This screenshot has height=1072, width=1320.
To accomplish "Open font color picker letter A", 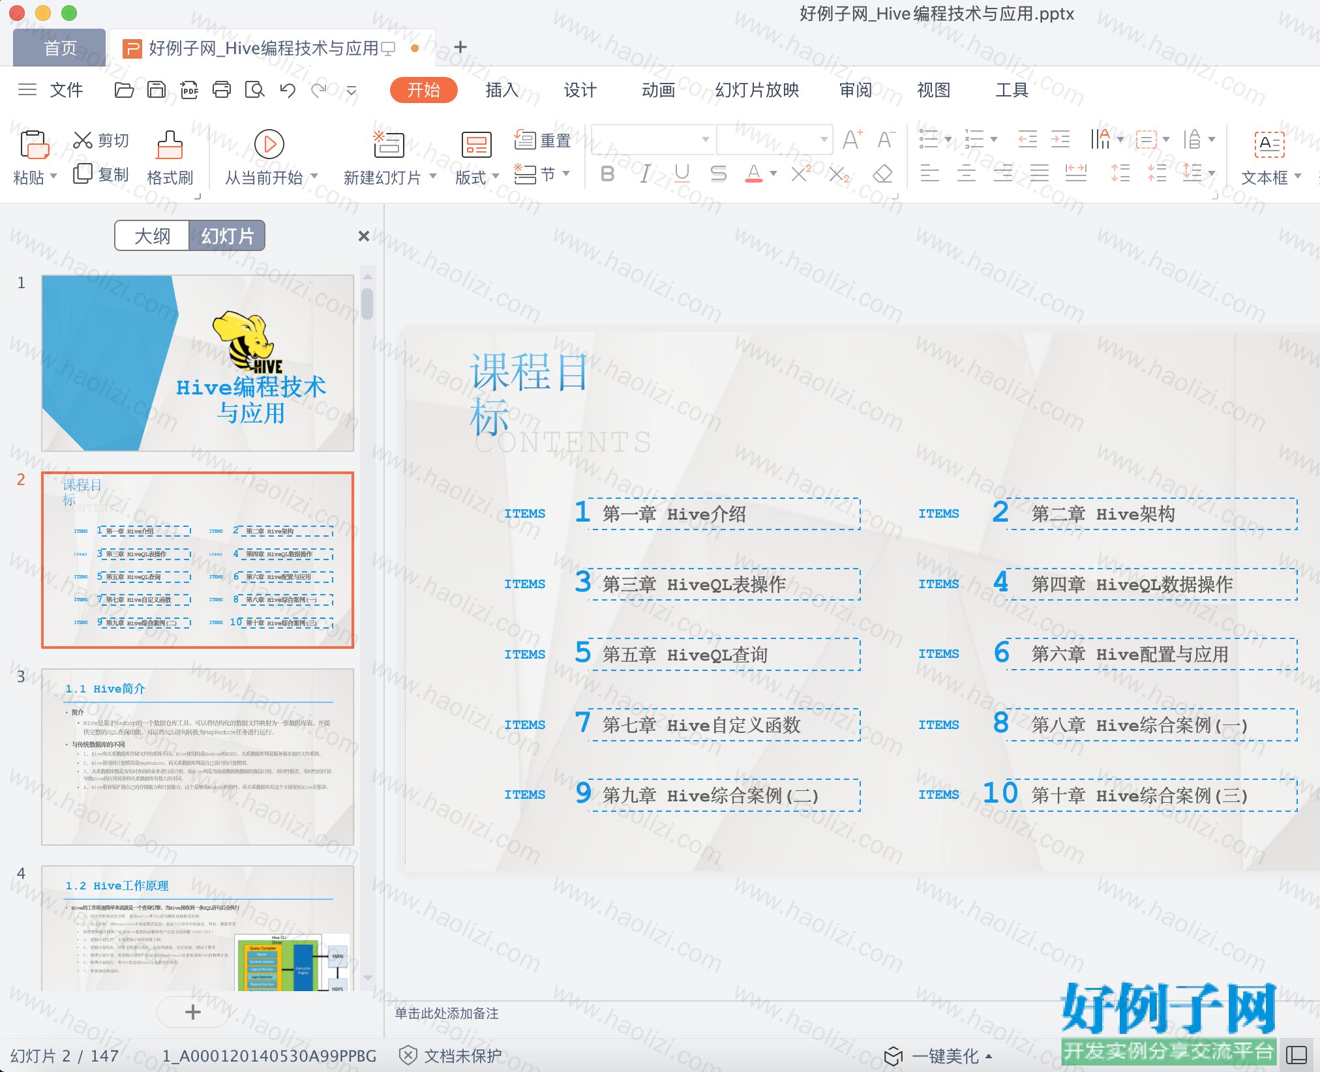I will [x=754, y=173].
